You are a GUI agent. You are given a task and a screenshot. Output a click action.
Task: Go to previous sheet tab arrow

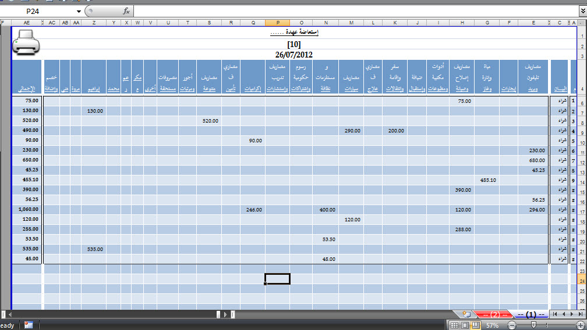[564, 314]
